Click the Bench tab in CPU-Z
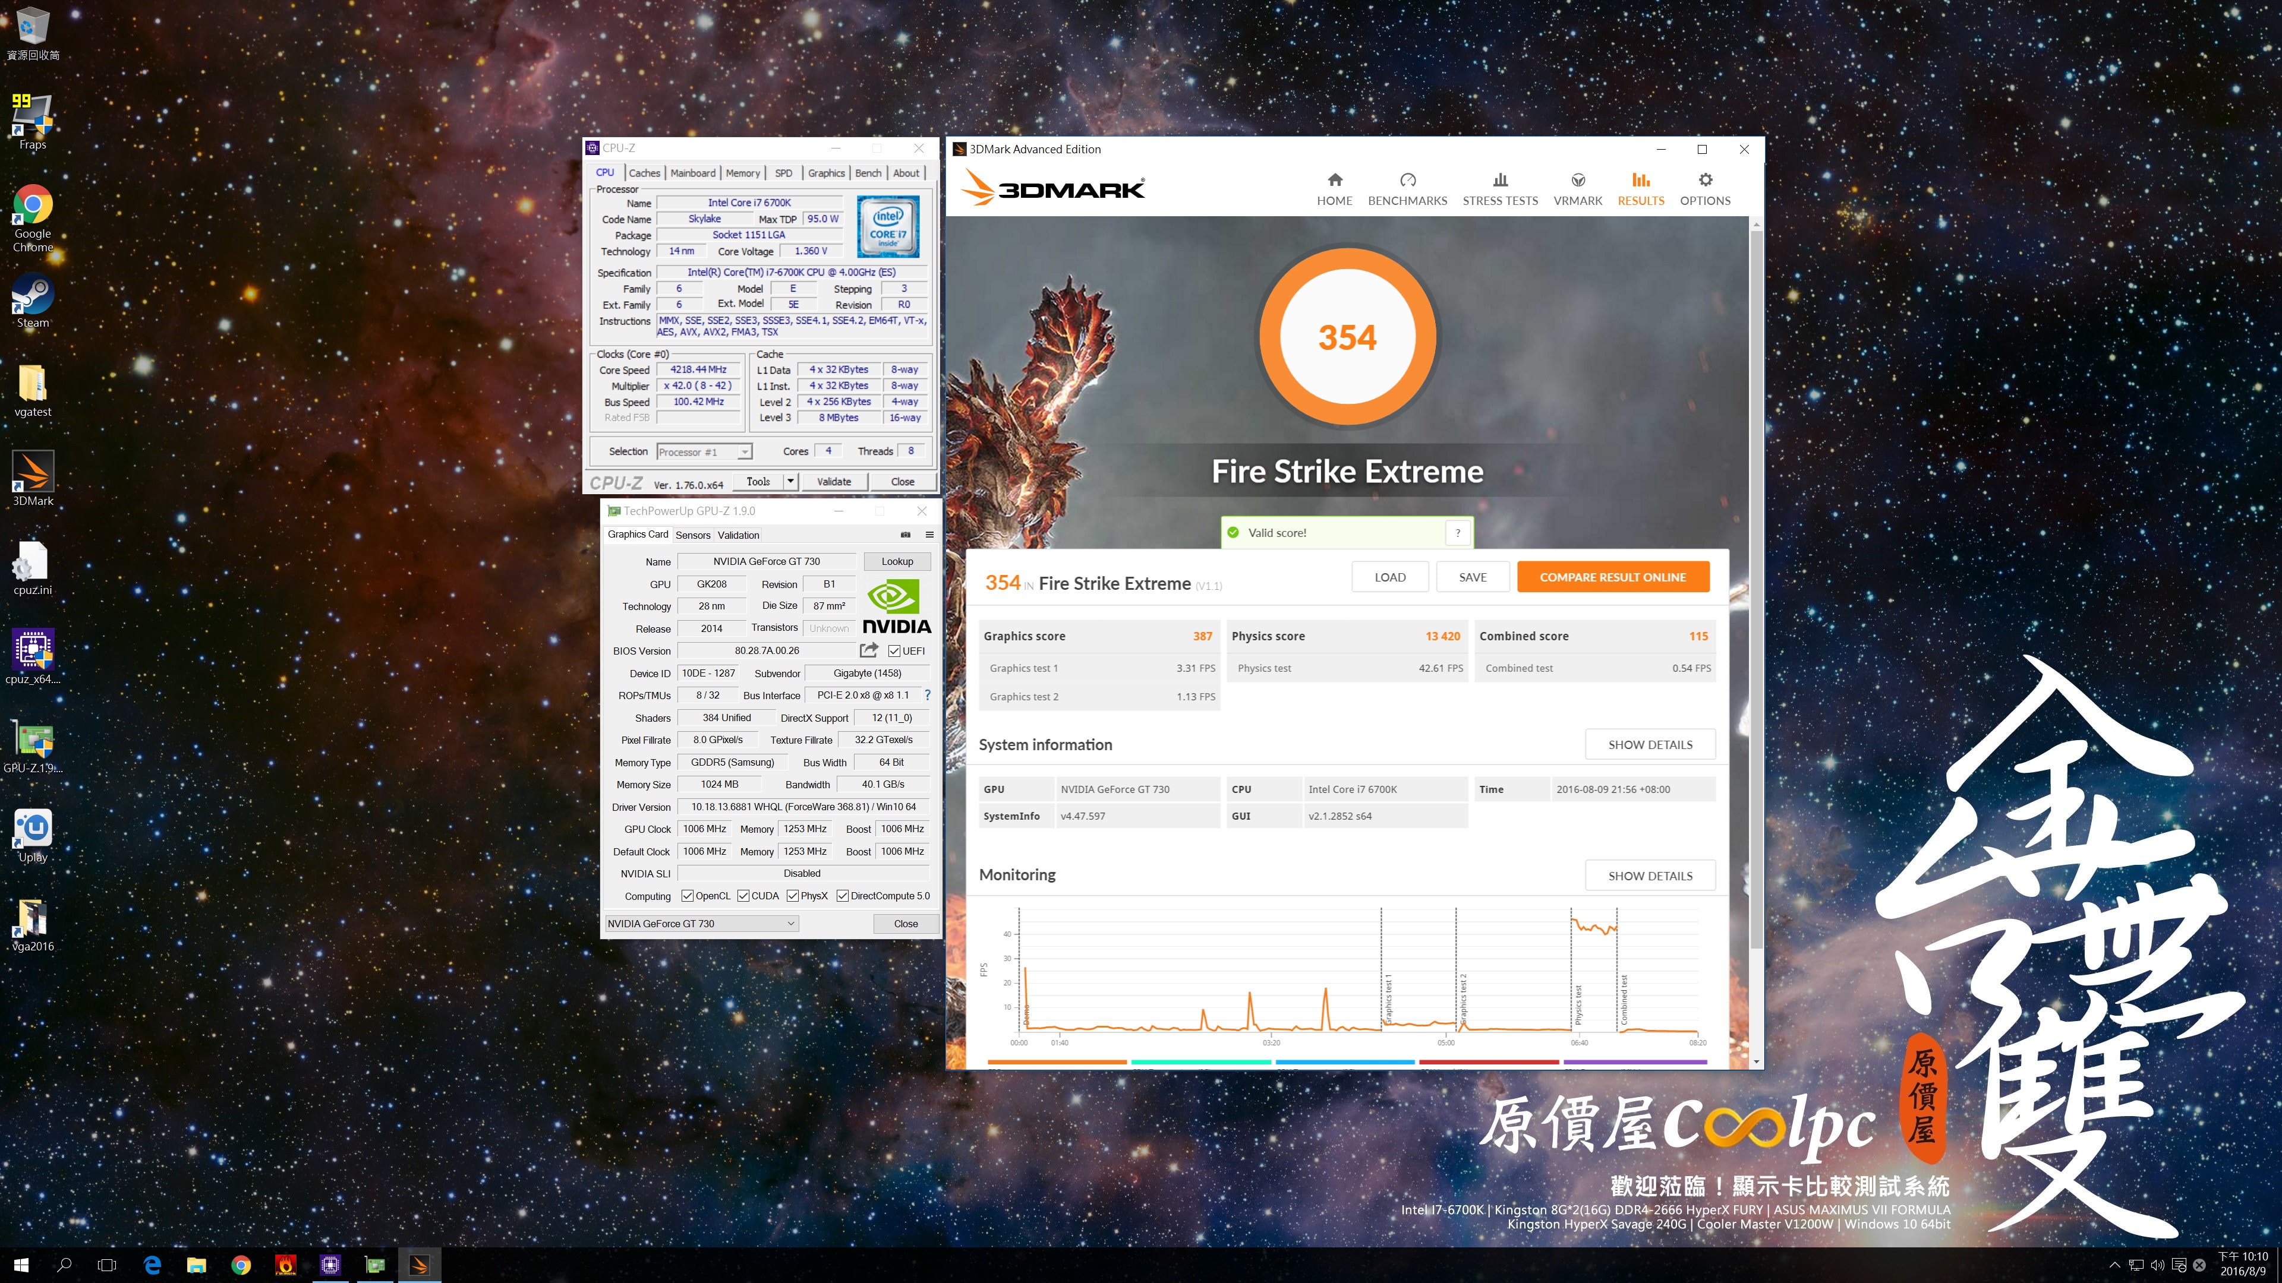2282x1283 pixels. [x=867, y=173]
